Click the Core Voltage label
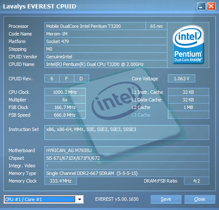219x210 pixels. click(x=145, y=79)
